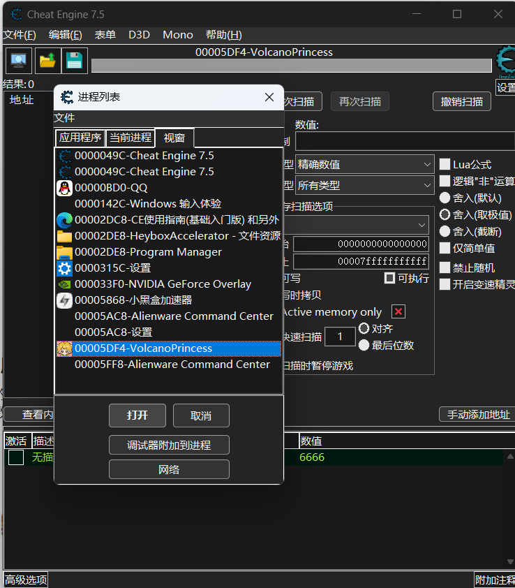Click the 调试器附加到进程 button
Screen dimensions: 515x588
(x=169, y=445)
